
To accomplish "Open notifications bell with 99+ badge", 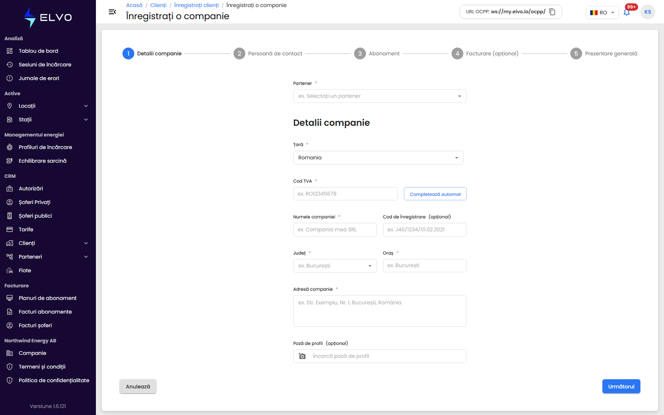I will [627, 12].
